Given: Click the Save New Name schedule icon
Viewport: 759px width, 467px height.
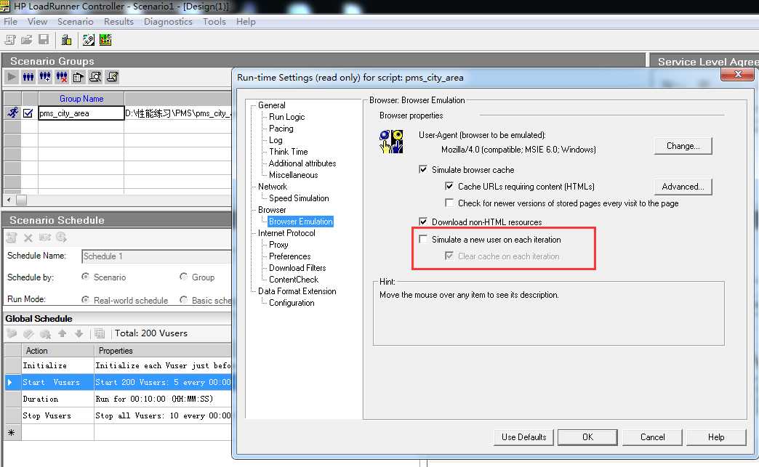Looking at the screenshot, I should [45, 237].
